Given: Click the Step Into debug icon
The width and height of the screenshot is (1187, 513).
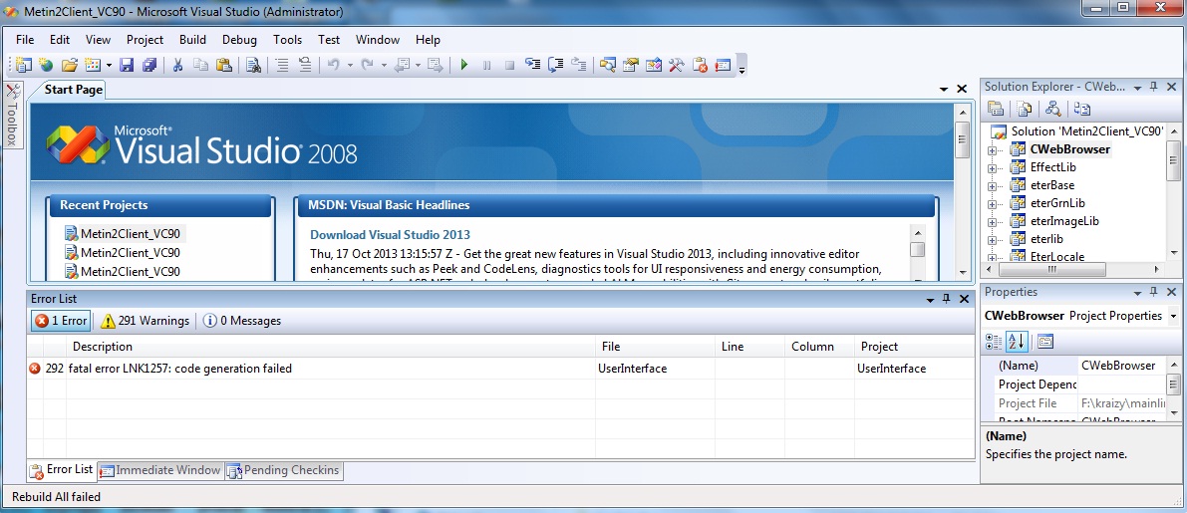Looking at the screenshot, I should click(533, 65).
